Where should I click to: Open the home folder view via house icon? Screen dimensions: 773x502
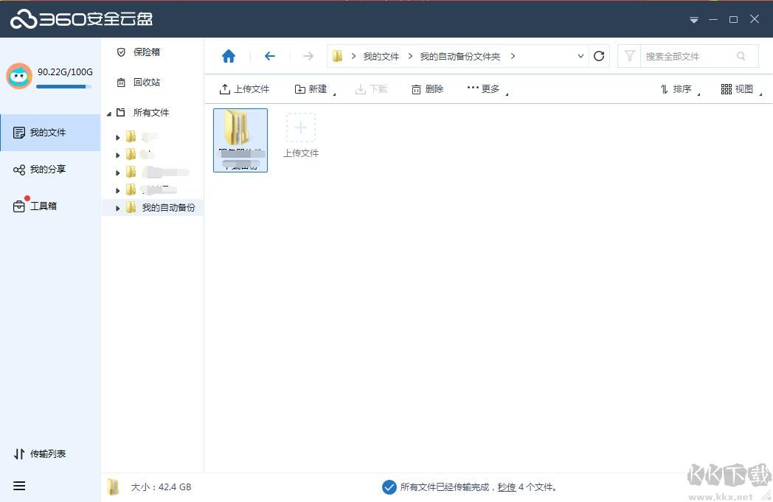click(228, 55)
